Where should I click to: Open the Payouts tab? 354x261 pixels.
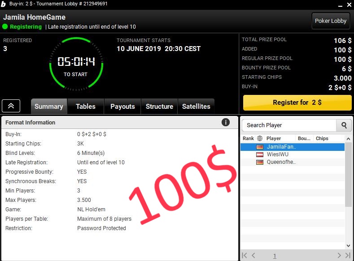pyautogui.click(x=122, y=106)
